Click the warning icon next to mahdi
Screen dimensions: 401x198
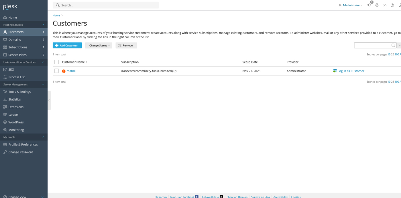(64, 71)
